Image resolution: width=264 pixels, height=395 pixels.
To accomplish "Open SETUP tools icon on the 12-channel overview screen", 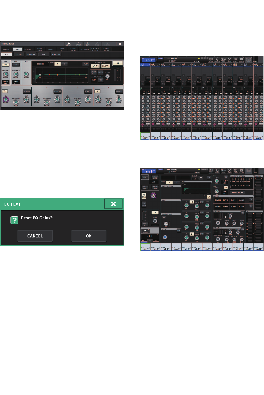I will point(229,59).
